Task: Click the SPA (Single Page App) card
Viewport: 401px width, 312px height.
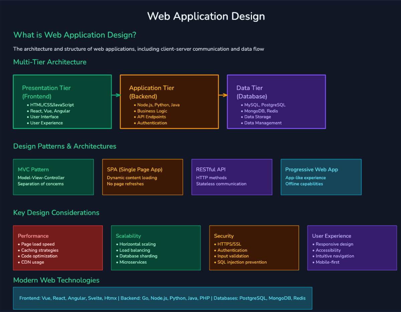Action: (x=143, y=177)
